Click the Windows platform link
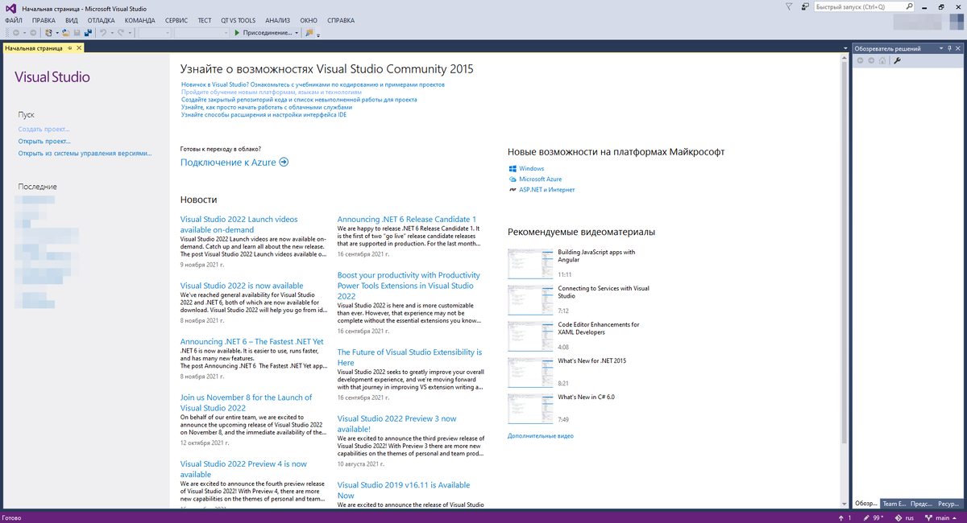Viewport: 967px width, 523px height. (532, 169)
